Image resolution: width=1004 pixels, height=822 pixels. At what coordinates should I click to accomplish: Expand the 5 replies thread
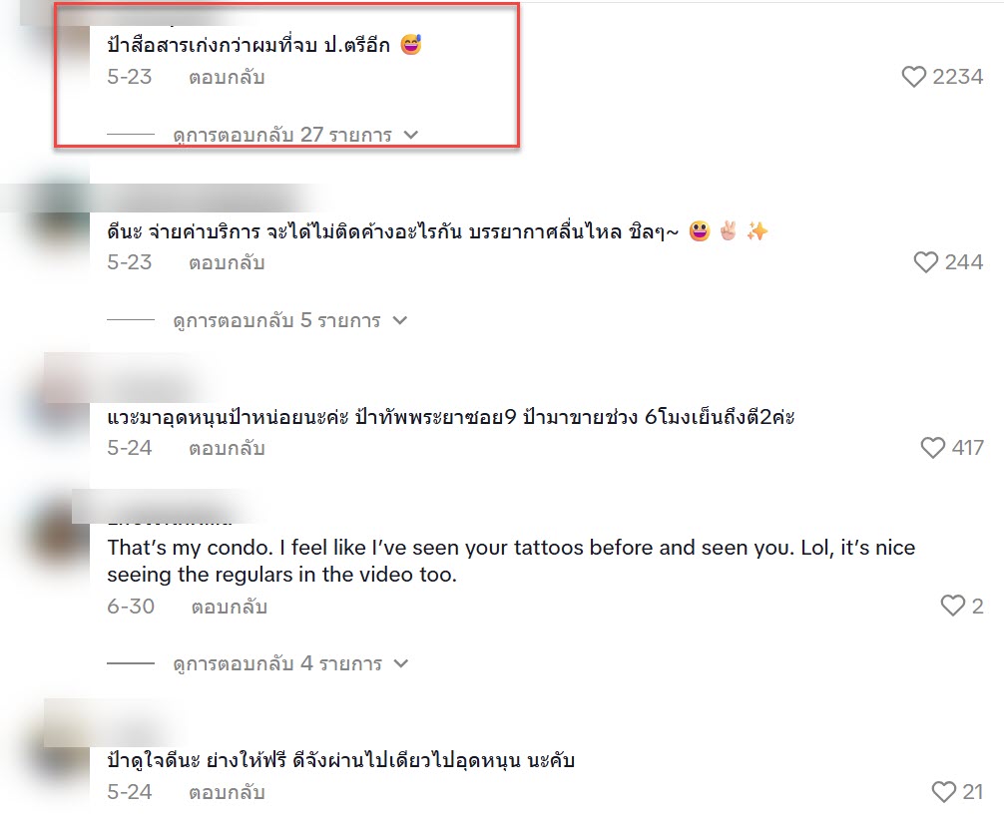coord(276,320)
